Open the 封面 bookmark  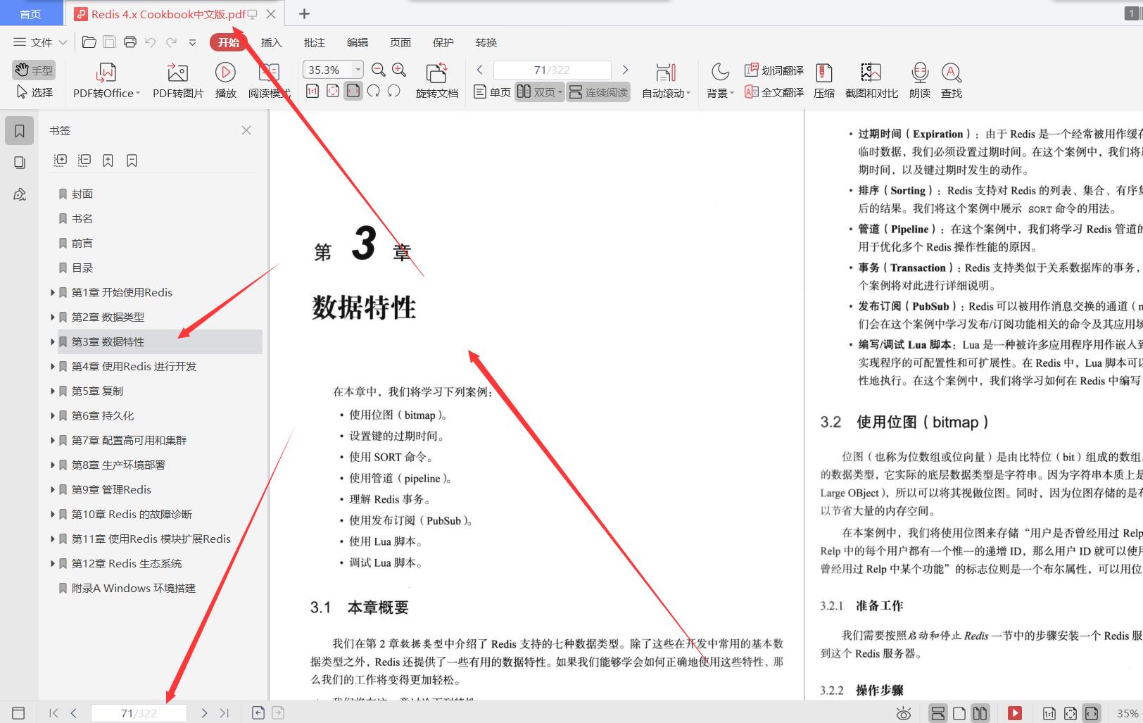(x=82, y=194)
